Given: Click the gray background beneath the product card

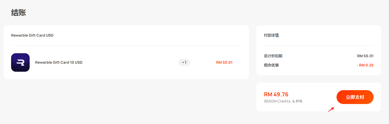Looking at the screenshot, I should click(x=126, y=102).
